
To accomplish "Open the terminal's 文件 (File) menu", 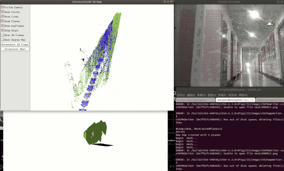I will click(181, 95).
